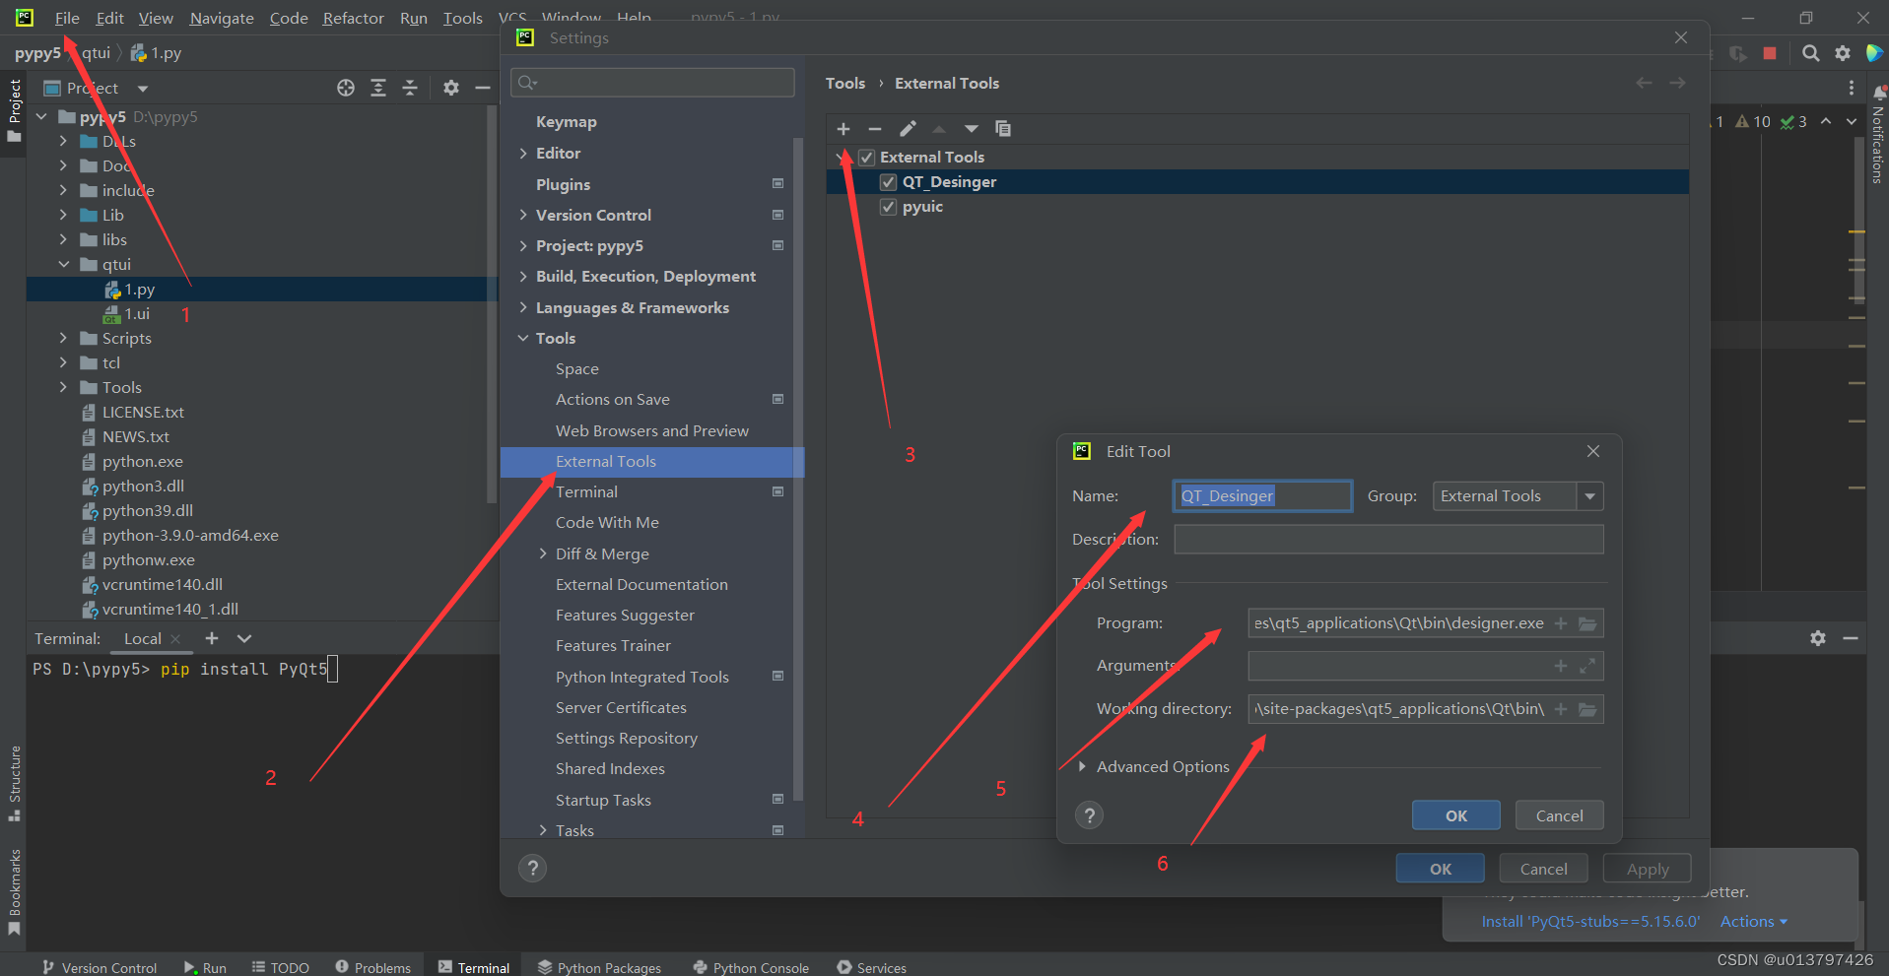1889x976 pixels.
Task: Remove selected external tool with minus icon
Action: pyautogui.click(x=875, y=129)
